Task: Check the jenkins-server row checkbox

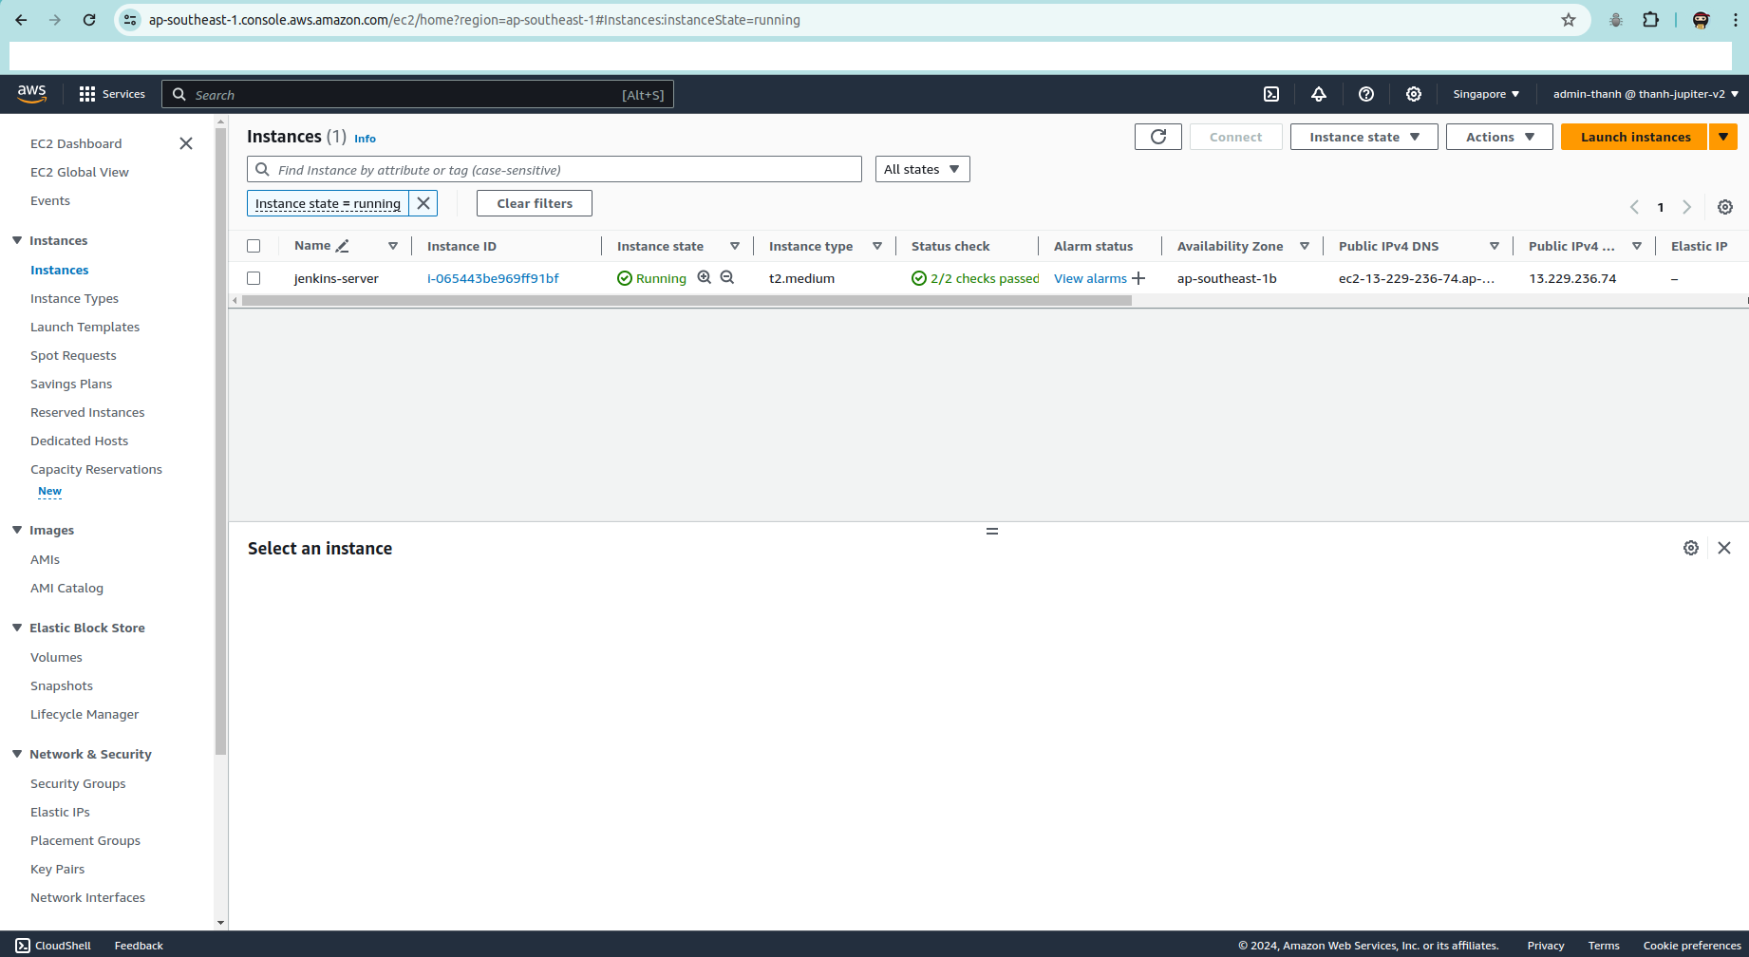Action: point(254,278)
